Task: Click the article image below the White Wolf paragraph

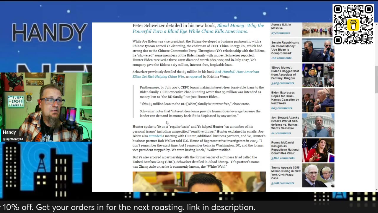Action: (x=199, y=182)
